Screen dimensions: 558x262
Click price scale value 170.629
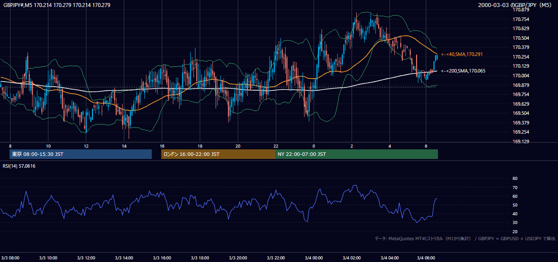coord(521,28)
